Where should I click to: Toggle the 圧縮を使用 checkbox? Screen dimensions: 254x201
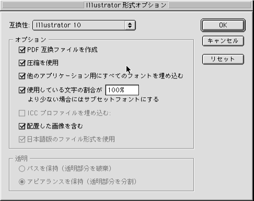(22, 63)
